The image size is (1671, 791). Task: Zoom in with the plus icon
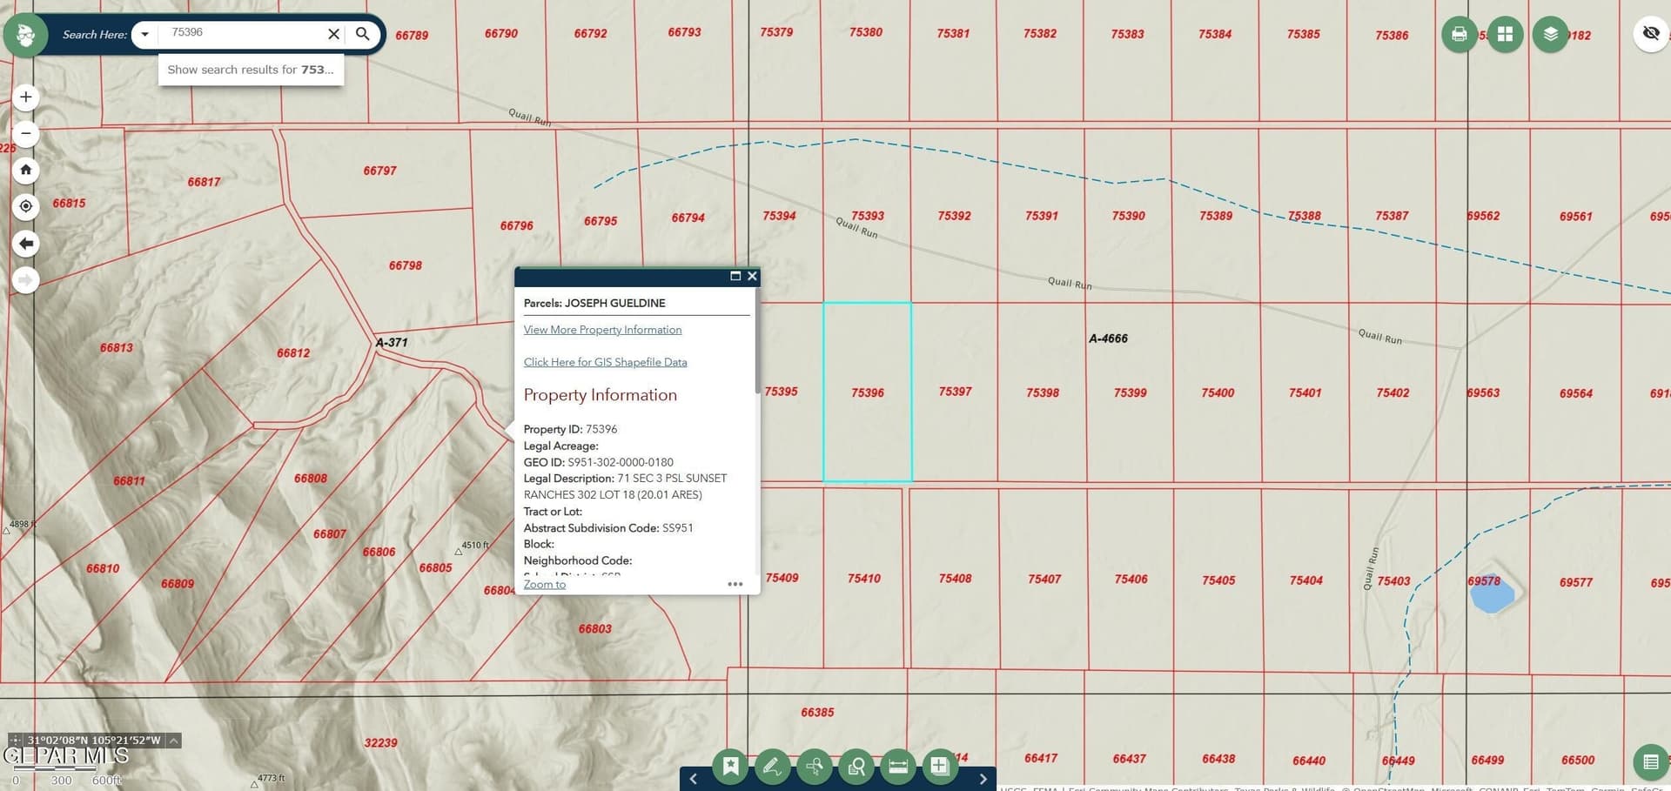pos(25,97)
